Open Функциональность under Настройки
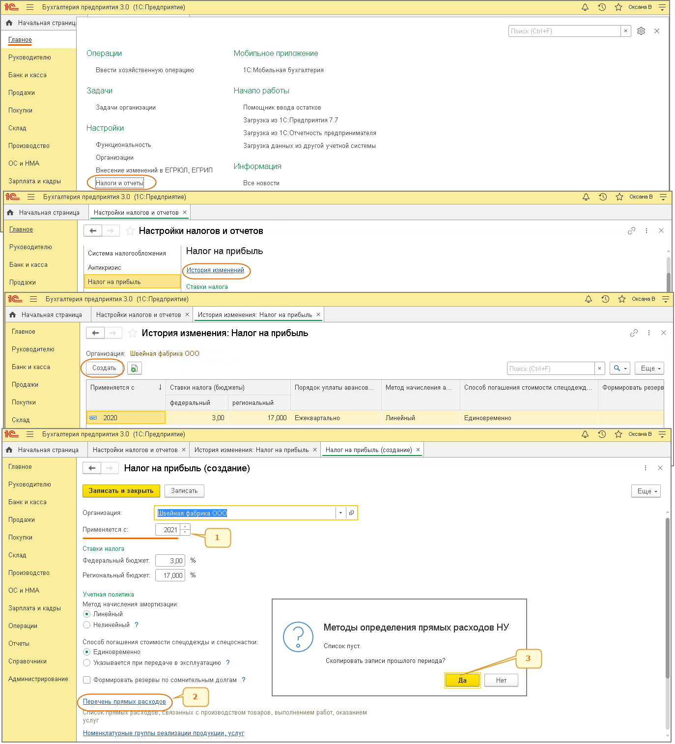This screenshot has height=744, width=675. click(123, 144)
